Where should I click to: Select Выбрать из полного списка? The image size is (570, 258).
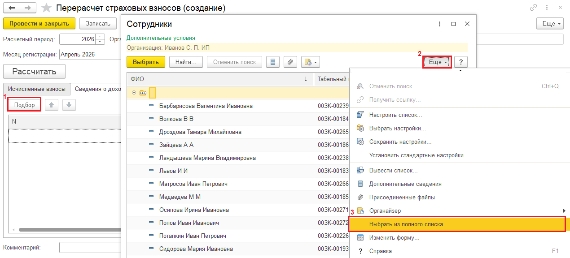406,224
